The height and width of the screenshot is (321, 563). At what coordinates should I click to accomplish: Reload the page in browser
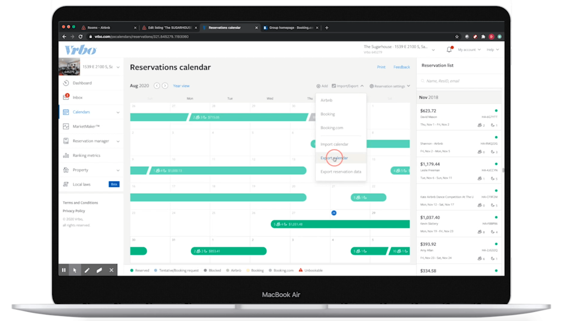(x=81, y=37)
